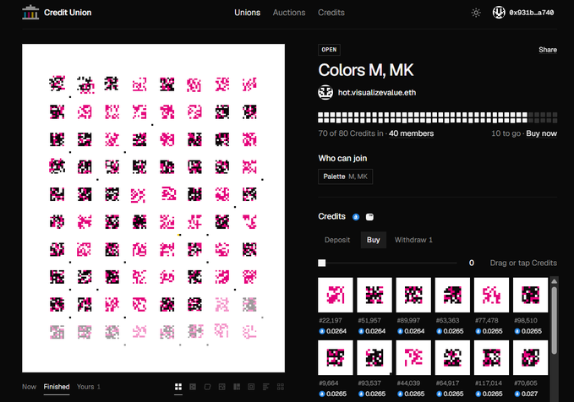Screen dimensions: 574x402
Task: Select credit thumbnail #93,537
Action: [374, 357]
